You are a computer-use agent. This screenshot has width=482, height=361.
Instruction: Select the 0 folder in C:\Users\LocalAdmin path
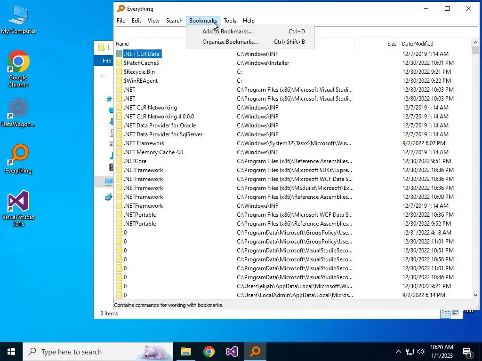pos(293,295)
